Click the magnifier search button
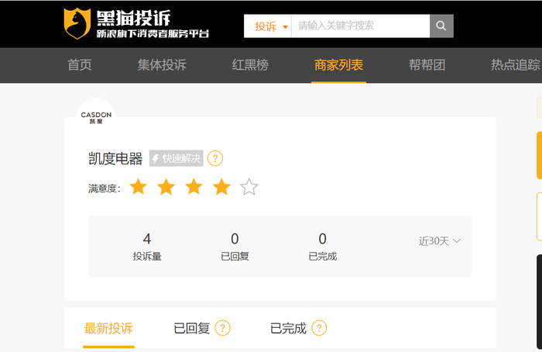The image size is (542, 352). (441, 26)
